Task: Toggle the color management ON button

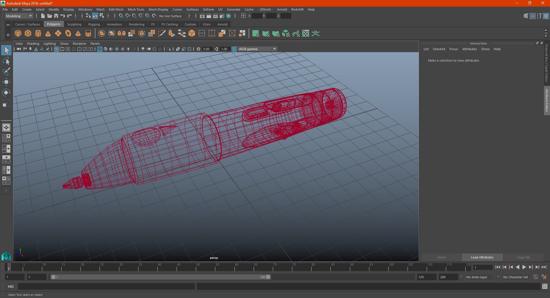Action: tap(234, 49)
